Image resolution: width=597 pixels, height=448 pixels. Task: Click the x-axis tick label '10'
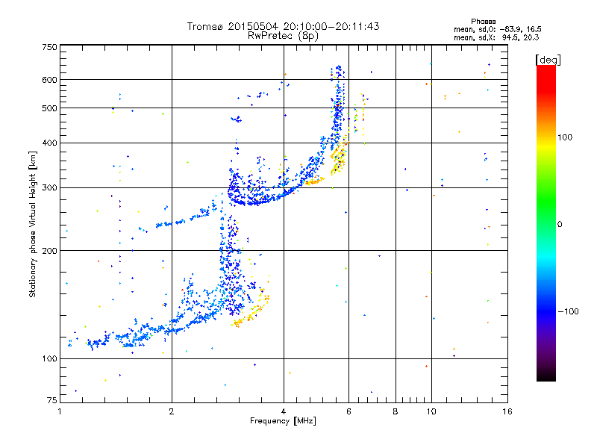click(431, 411)
